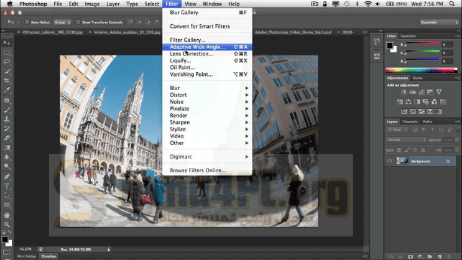Add a Levels adjustment
The width and height of the screenshot is (462, 260).
[412, 92]
